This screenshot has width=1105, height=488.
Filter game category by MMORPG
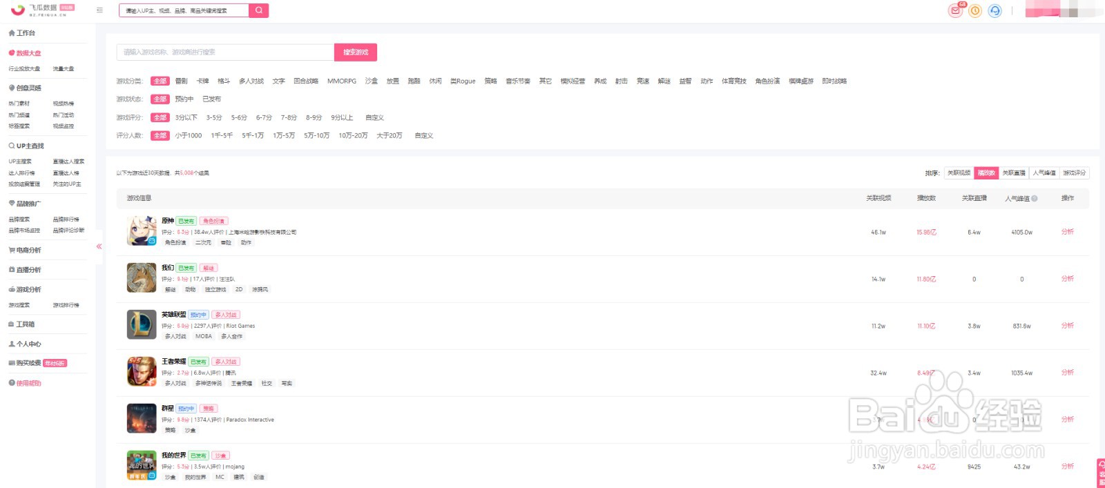pyautogui.click(x=342, y=81)
